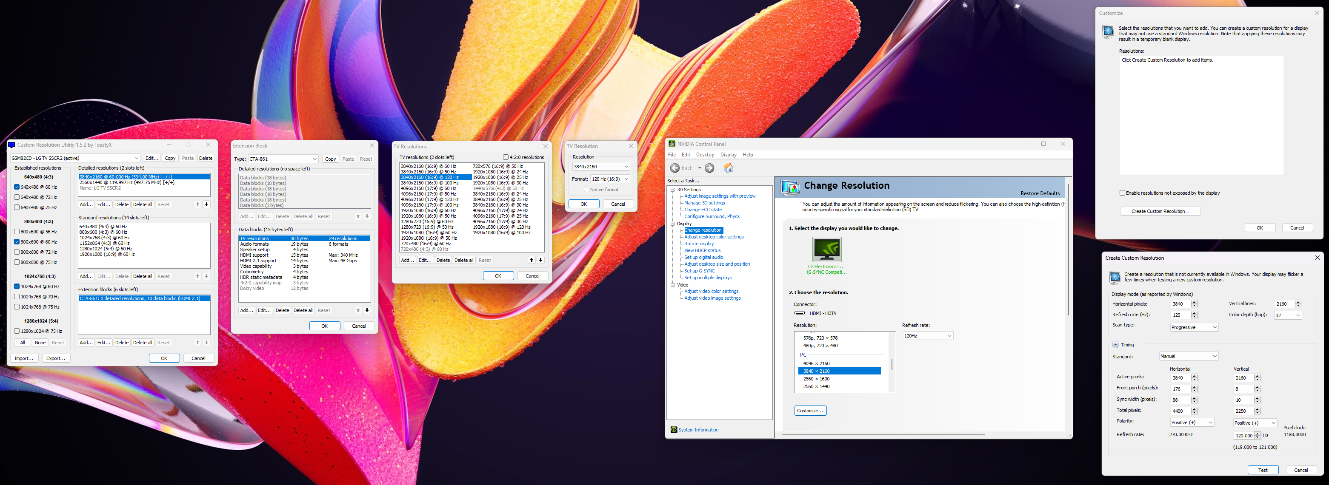Uncheck 640x480 @ 60 Hz established resolution
This screenshot has width=1329, height=485.
pyautogui.click(x=17, y=187)
